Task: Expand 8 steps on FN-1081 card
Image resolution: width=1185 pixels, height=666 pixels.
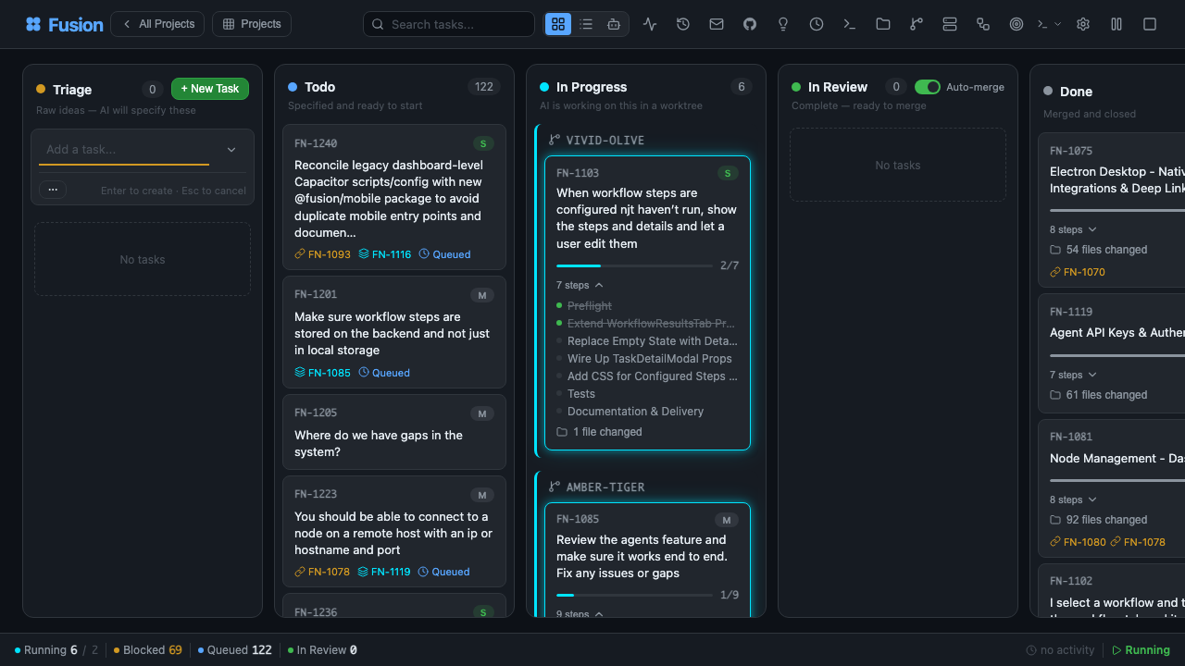Action: 1073,499
